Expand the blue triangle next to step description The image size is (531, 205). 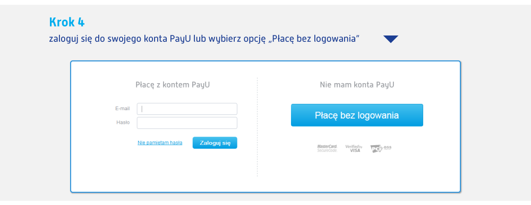[x=391, y=39]
